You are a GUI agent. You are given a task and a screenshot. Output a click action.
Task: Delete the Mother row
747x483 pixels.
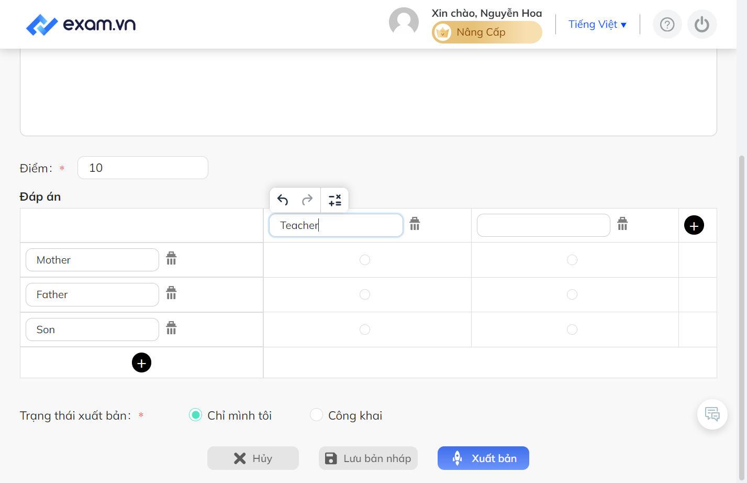pyautogui.click(x=171, y=258)
